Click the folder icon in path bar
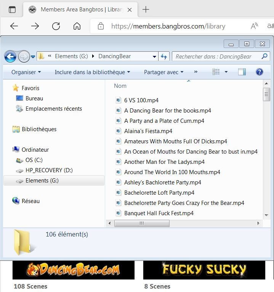This screenshot has height=292, width=274. (42, 56)
